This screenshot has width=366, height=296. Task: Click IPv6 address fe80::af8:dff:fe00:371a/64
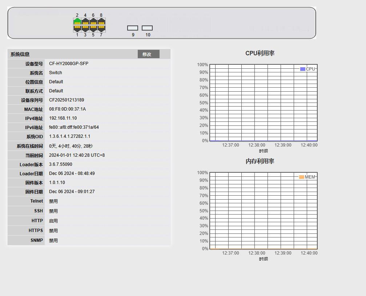click(74, 127)
